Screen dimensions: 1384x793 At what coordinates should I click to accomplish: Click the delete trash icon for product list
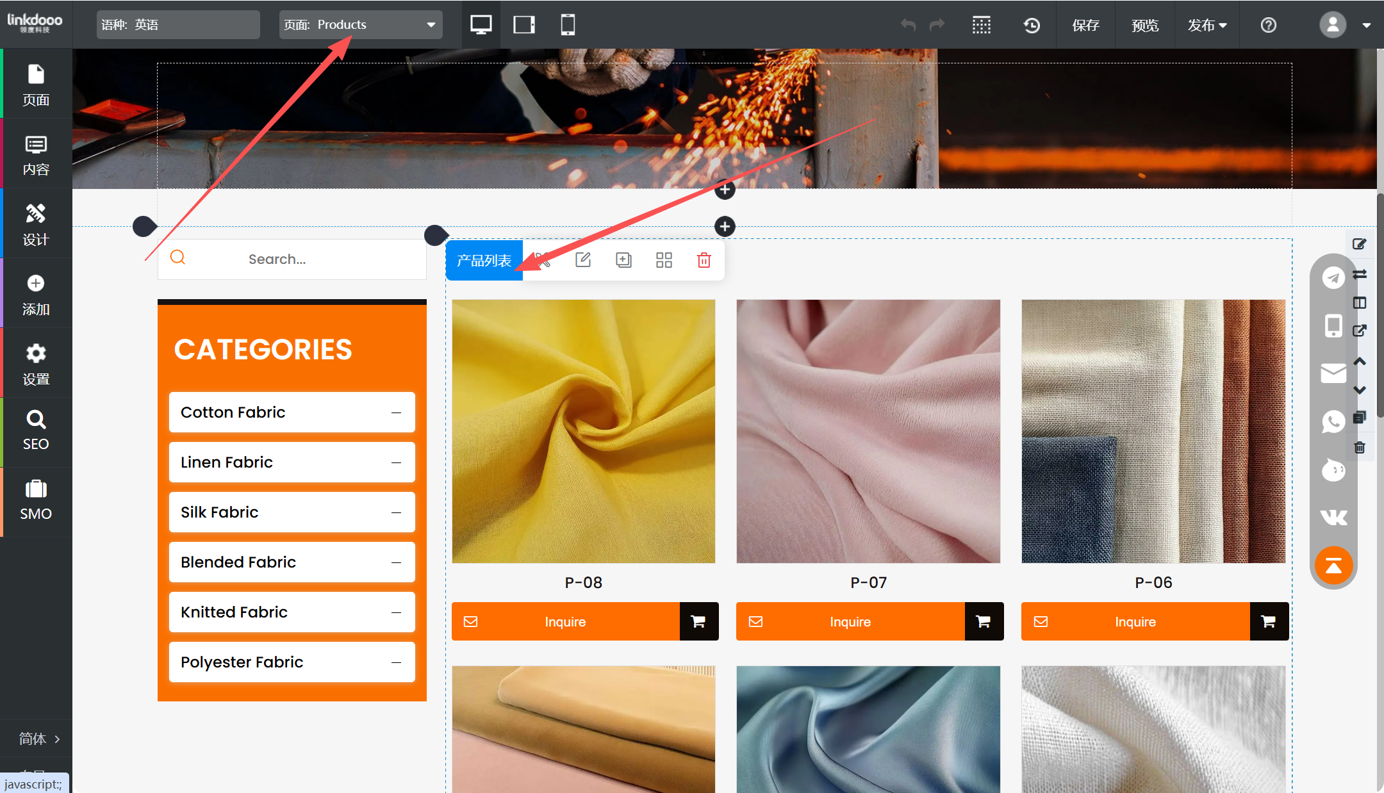click(704, 260)
